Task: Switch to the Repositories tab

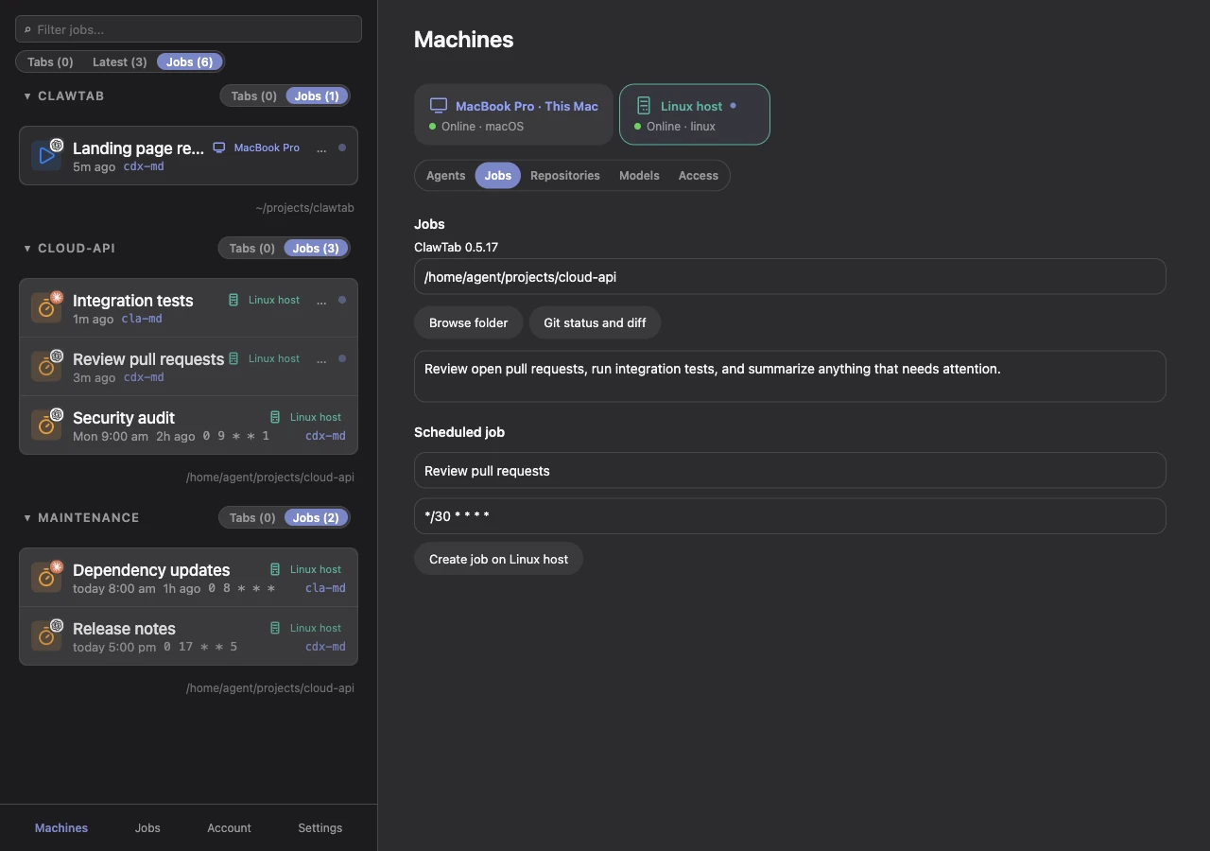Action: 565,176
